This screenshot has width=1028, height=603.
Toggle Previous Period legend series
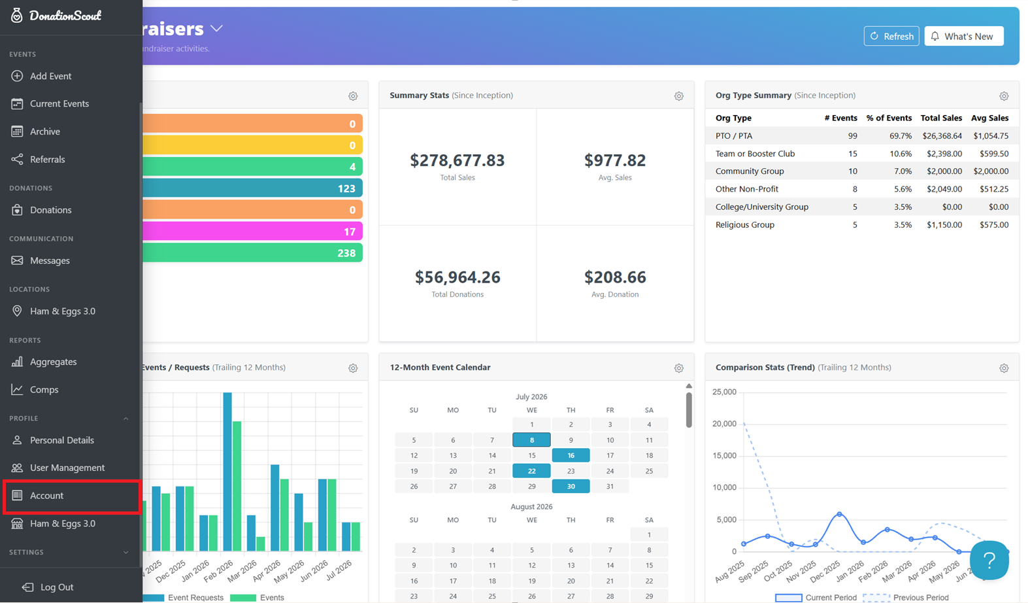pyautogui.click(x=906, y=598)
